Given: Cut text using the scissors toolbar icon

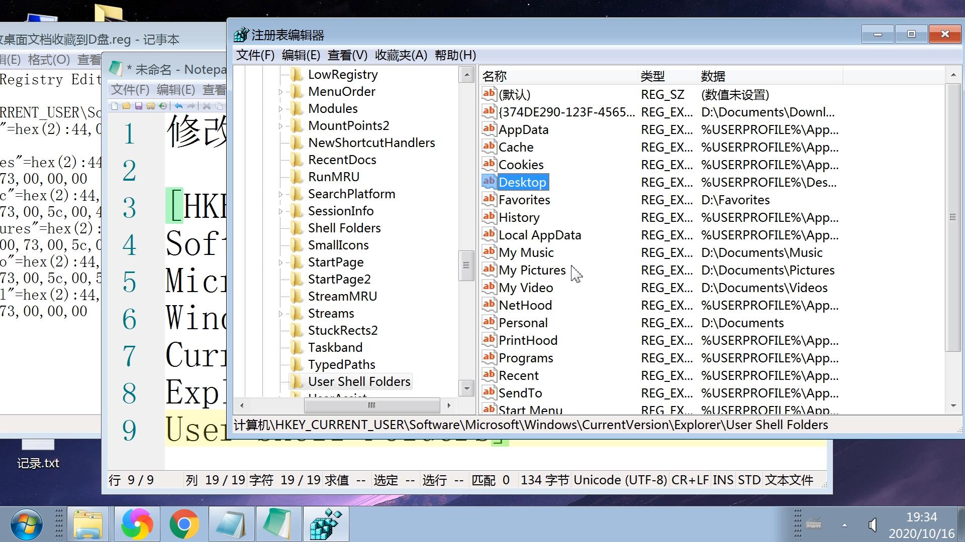Looking at the screenshot, I should point(207,106).
